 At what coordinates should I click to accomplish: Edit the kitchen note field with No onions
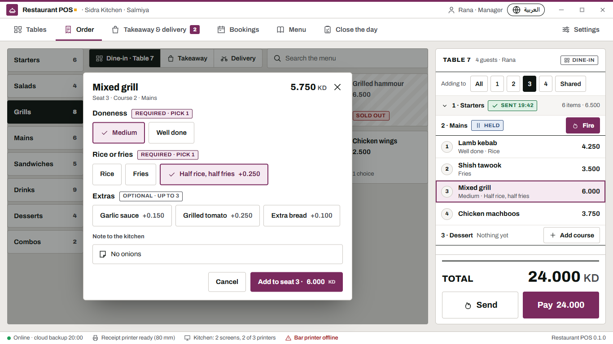[x=218, y=254]
